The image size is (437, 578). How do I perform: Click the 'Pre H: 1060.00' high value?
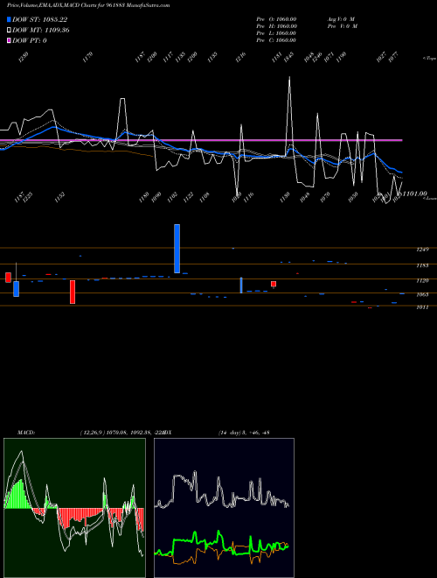click(x=276, y=26)
